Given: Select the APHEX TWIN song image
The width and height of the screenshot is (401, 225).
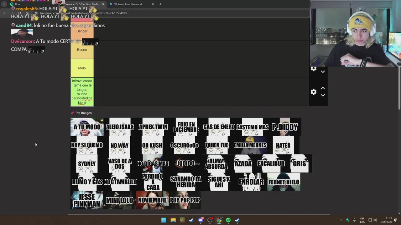Looking at the screenshot, I should (153, 127).
